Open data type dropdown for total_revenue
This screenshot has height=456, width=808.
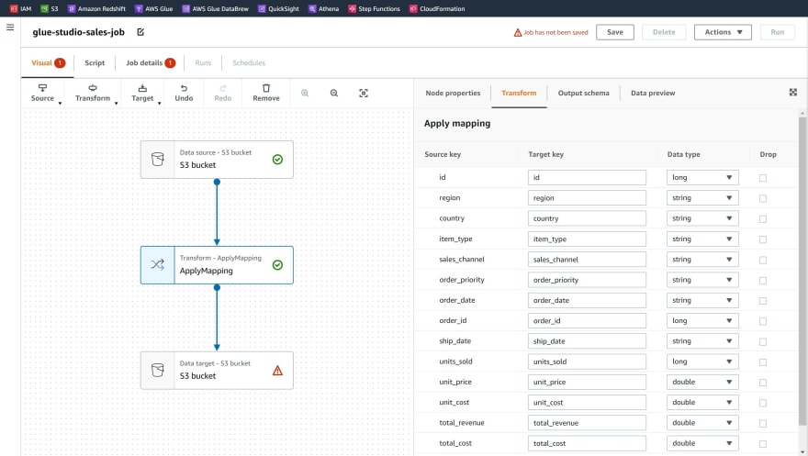(702, 423)
